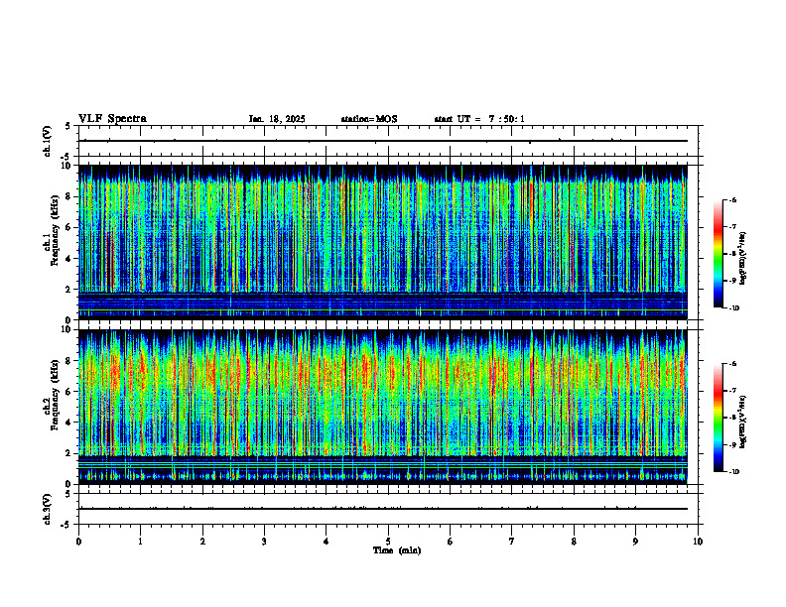This screenshot has height=607, width=786.
Task: Click the "VLF Spectra" plot title
Action: [x=112, y=119]
